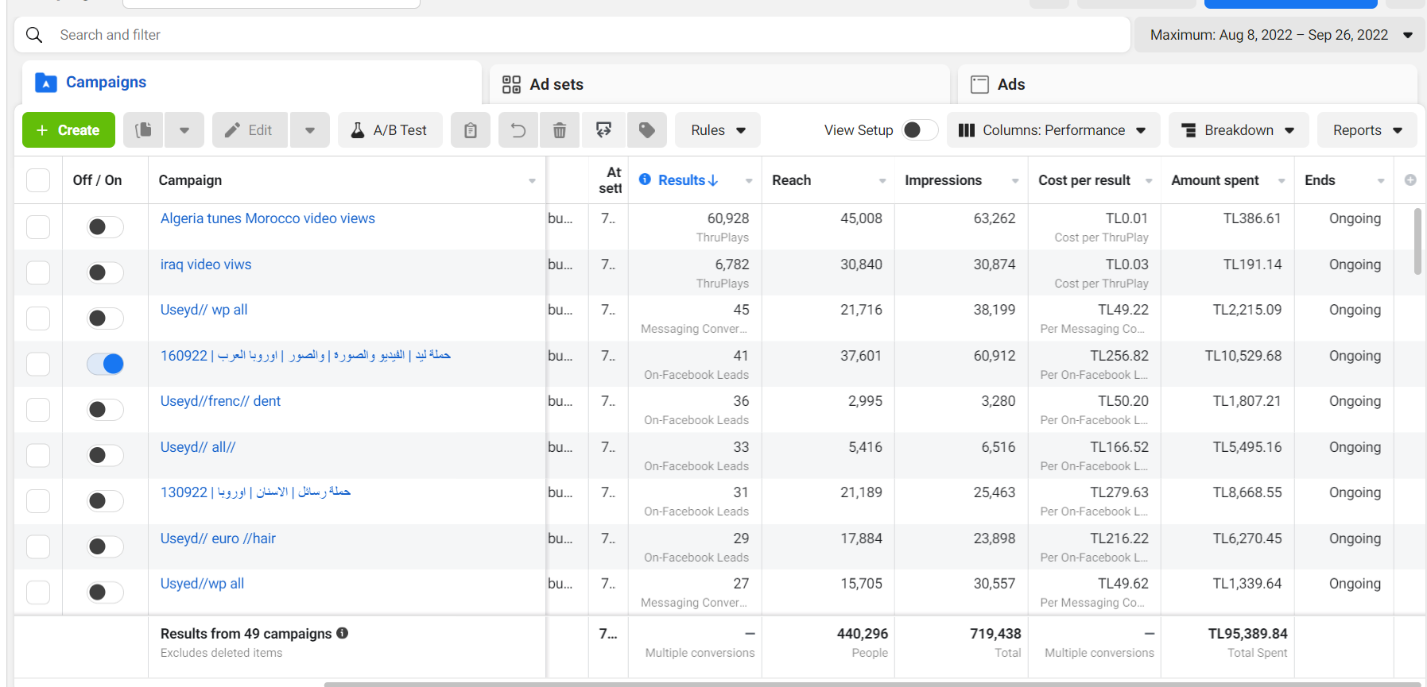Click the clipboard paste icon in toolbar
1427x687 pixels.
pos(471,130)
